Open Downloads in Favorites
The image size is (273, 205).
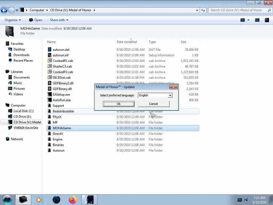(21, 55)
